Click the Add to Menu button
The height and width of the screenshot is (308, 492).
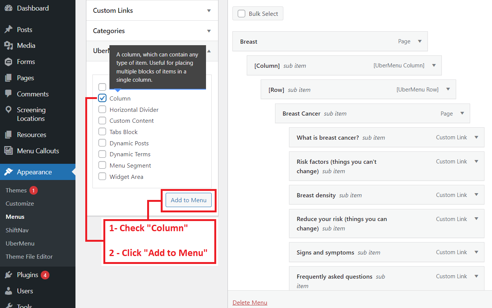[x=189, y=200]
